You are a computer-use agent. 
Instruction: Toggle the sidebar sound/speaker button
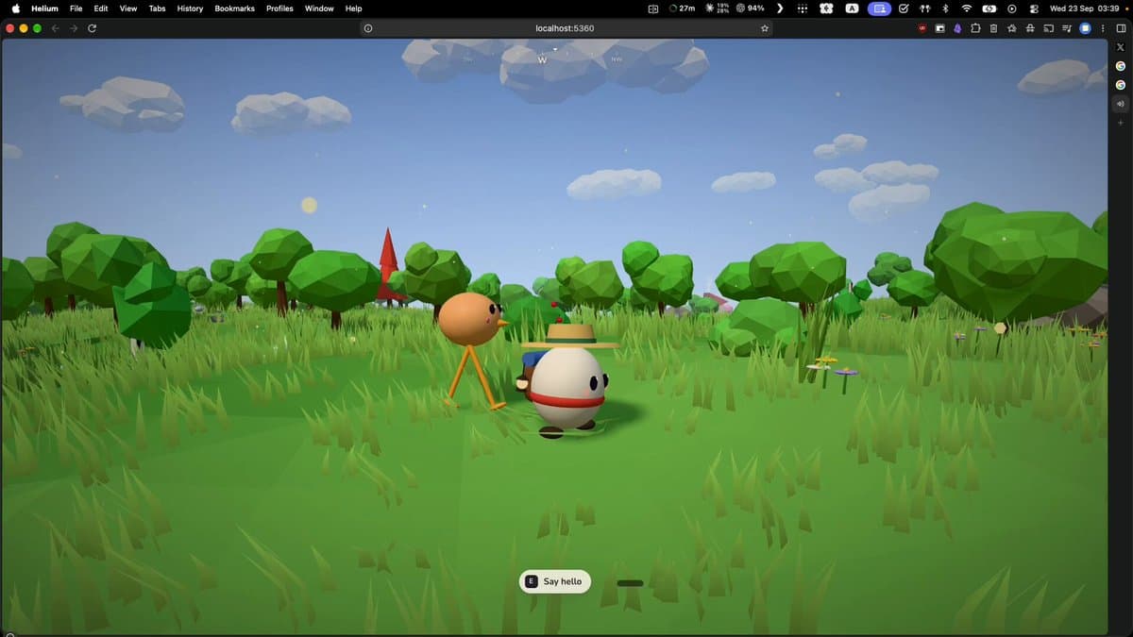1121,104
